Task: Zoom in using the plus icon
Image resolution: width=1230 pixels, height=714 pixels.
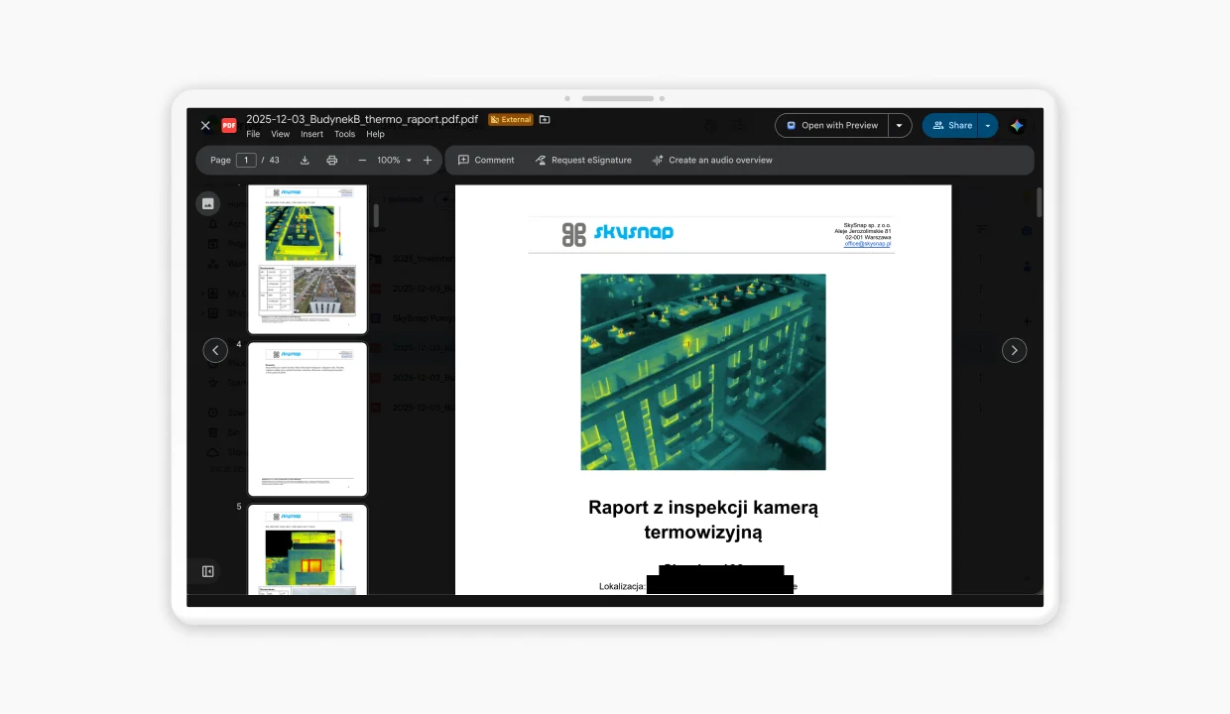Action: tap(428, 160)
